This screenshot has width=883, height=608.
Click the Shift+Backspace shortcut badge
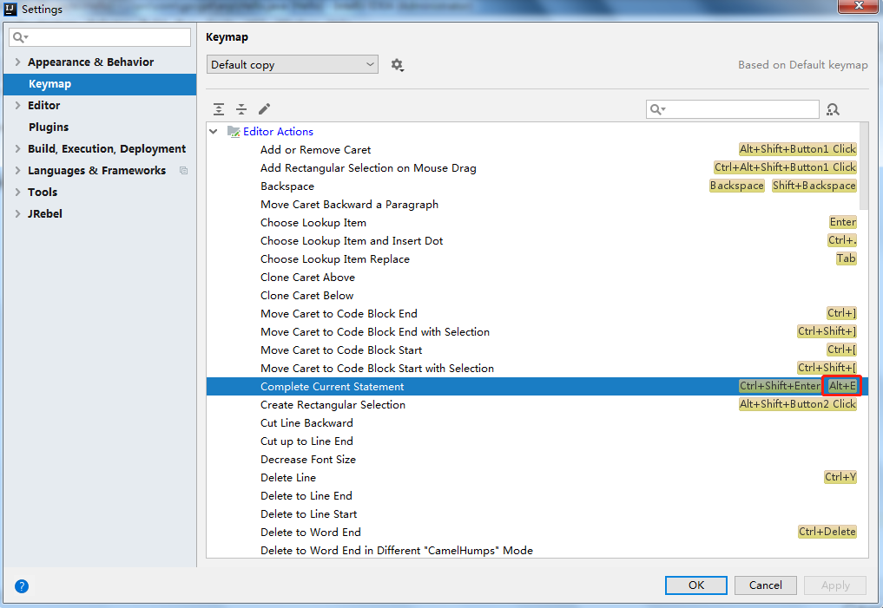(x=814, y=186)
